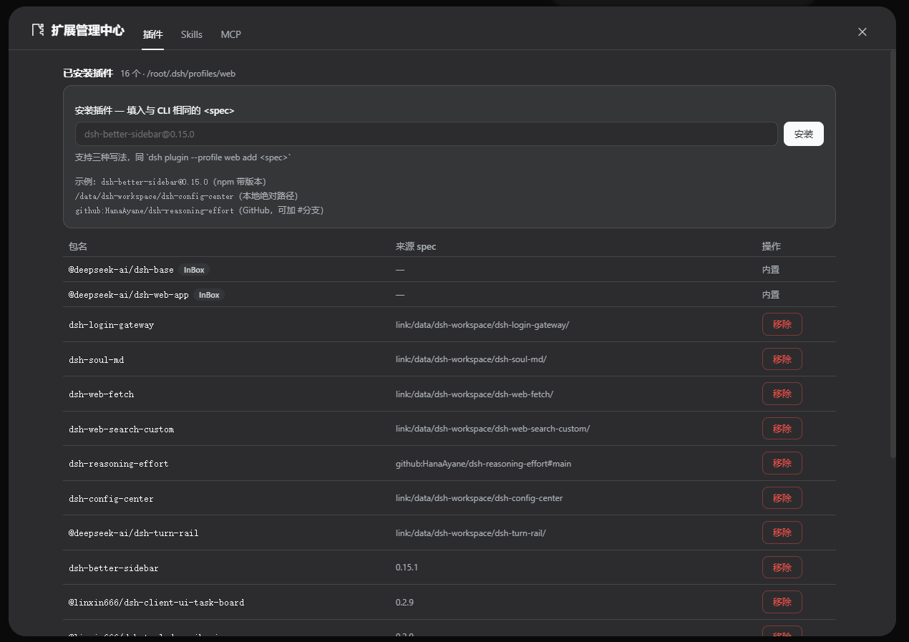Remove the dsh-client-ui-task-board plugin
The width and height of the screenshot is (909, 642).
[x=782, y=602]
